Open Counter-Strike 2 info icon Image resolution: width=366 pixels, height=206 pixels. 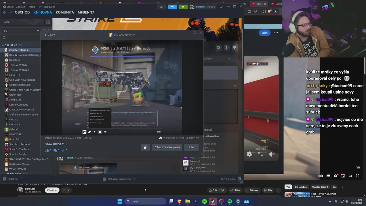(x=227, y=47)
